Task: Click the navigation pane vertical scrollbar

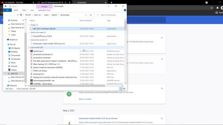Action: coord(25,57)
